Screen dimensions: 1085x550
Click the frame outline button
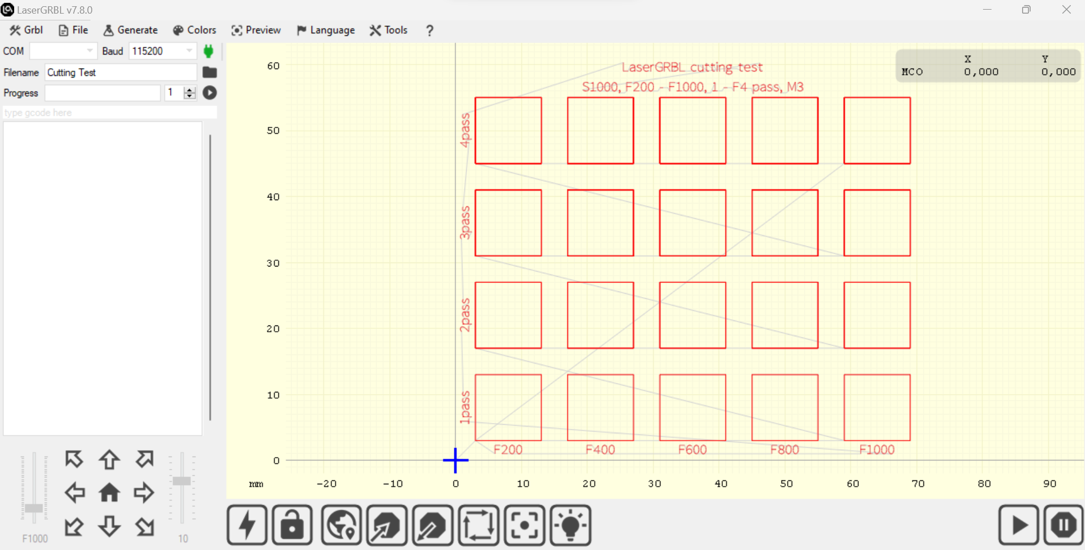[479, 525]
